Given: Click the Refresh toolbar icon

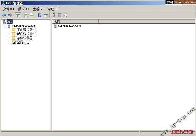Looking at the screenshot, I should coord(26,15).
